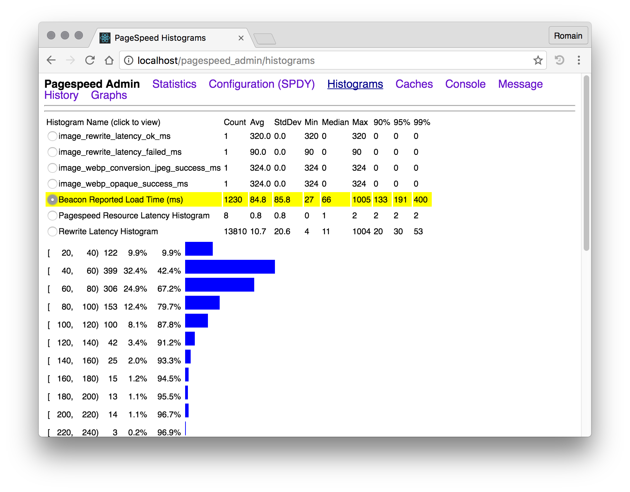Screen dimensions: 630x492
Task: Open the Chrome three-dot menu
Action: [x=579, y=60]
